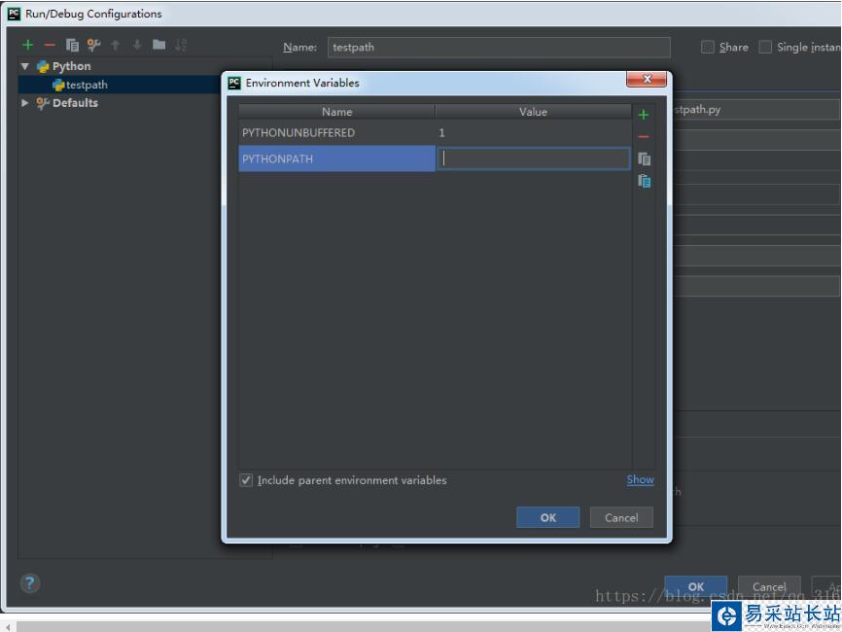Image resolution: width=842 pixels, height=632 pixels.
Task: Click OK in Run/Debug Configurations window
Action: click(695, 586)
